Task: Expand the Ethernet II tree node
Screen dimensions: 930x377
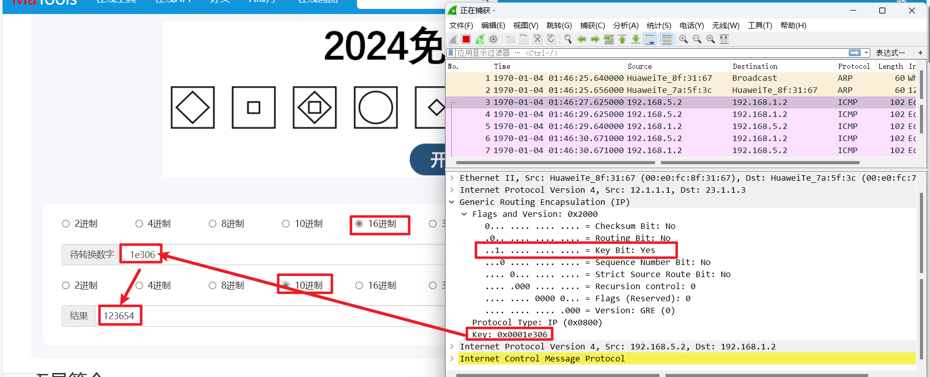Action: 452,178
